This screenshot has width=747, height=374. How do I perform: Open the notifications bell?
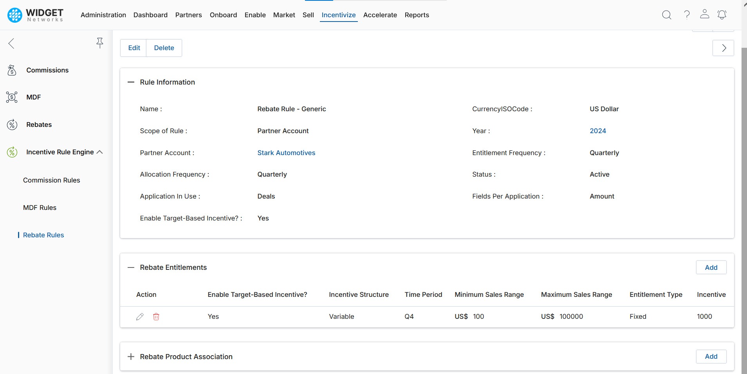[722, 15]
